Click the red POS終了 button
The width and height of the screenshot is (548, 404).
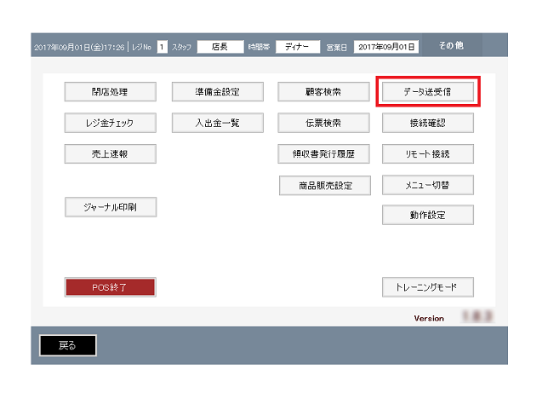click(x=110, y=287)
